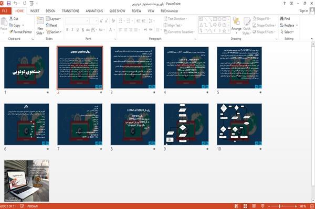The height and width of the screenshot is (209, 315).
Task: Click the Find binoculars icon
Action: 282,18
